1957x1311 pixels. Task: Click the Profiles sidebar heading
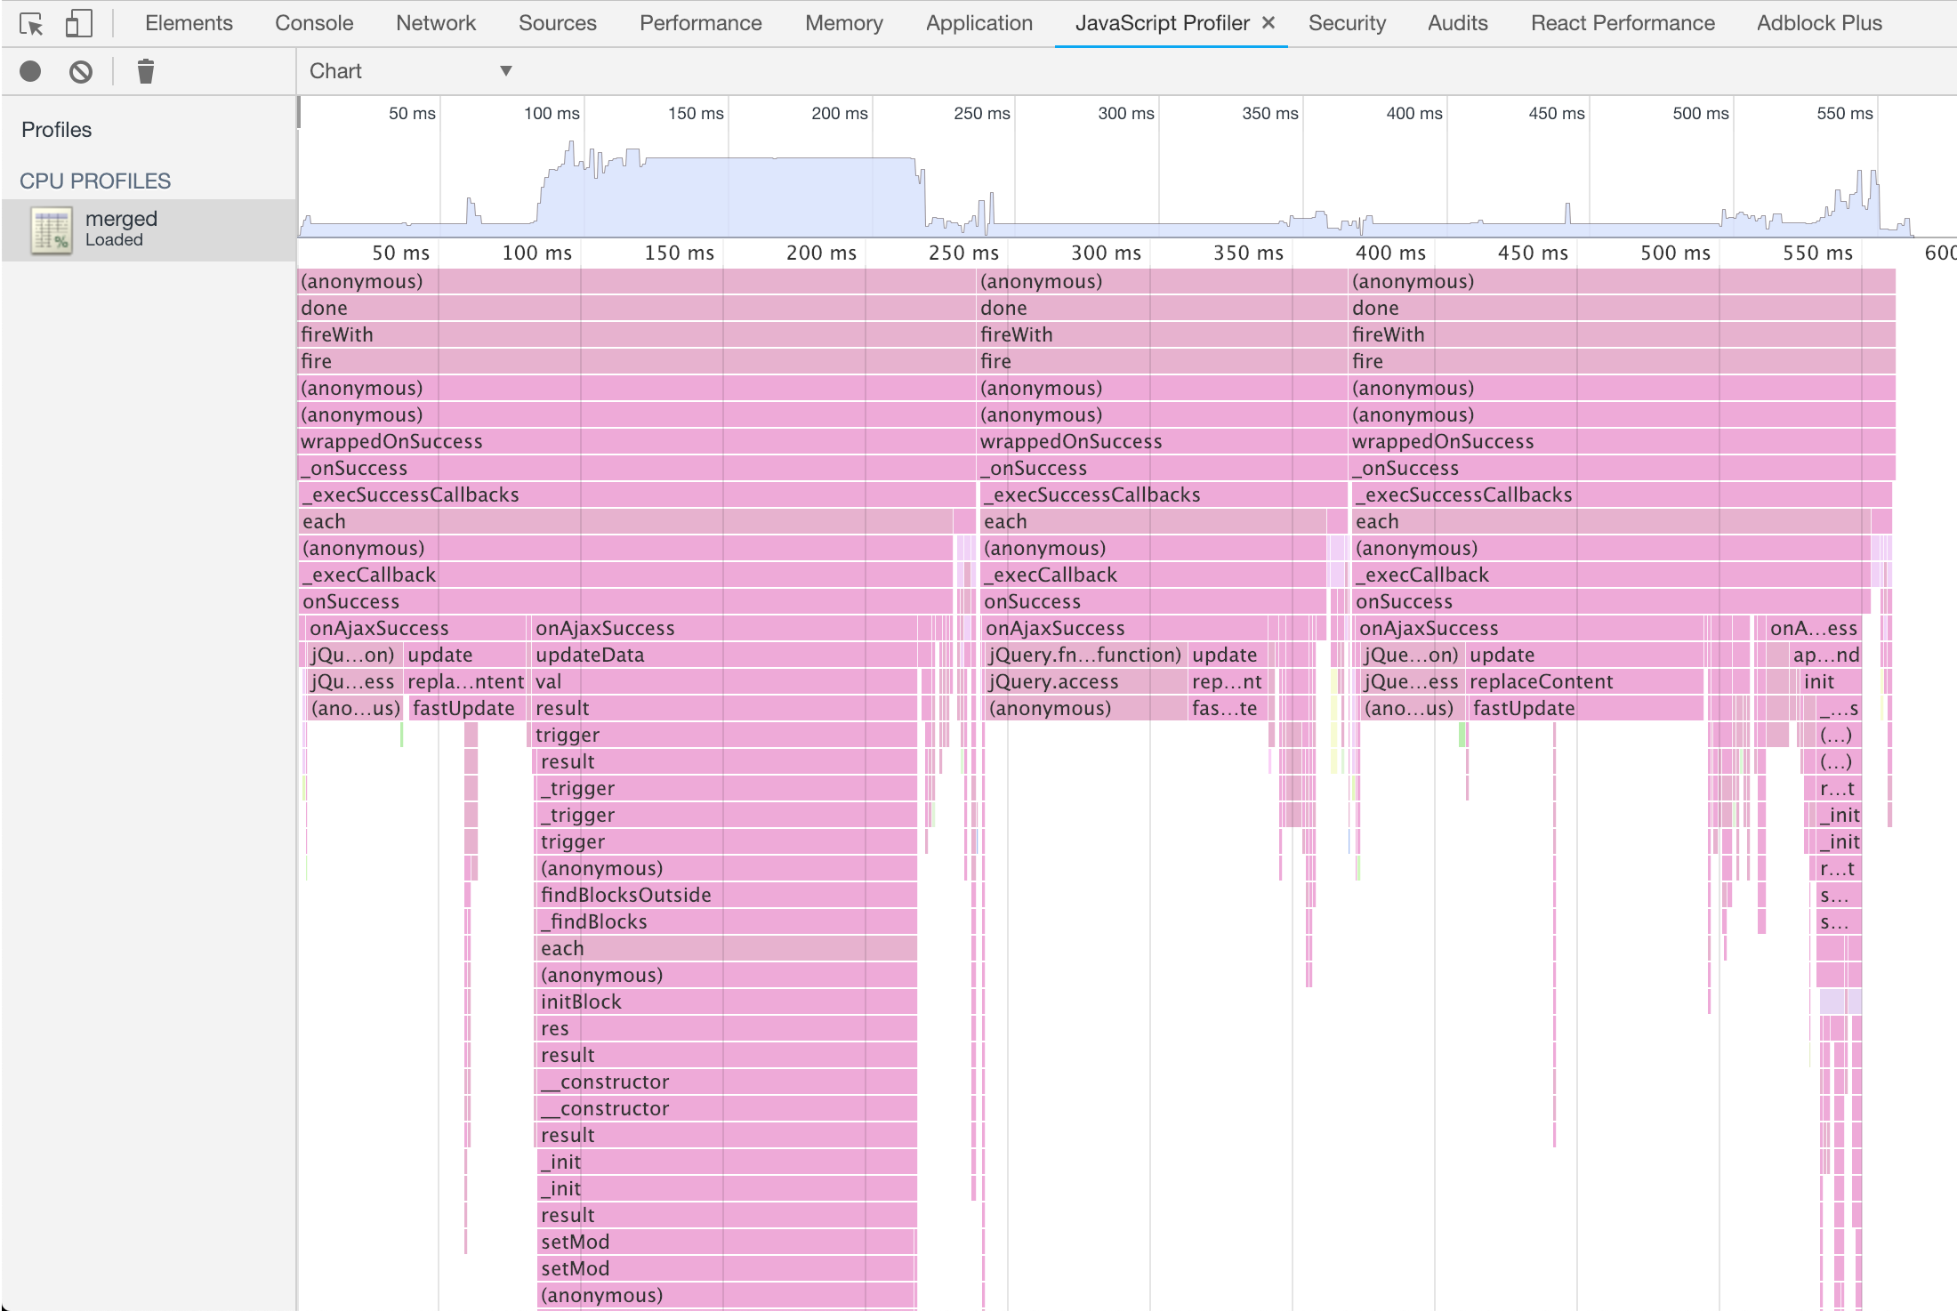(x=56, y=130)
